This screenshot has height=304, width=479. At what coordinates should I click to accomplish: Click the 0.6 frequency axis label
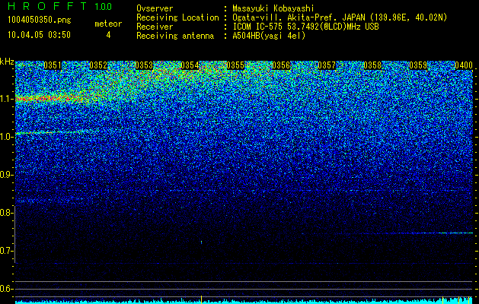click(x=7, y=289)
